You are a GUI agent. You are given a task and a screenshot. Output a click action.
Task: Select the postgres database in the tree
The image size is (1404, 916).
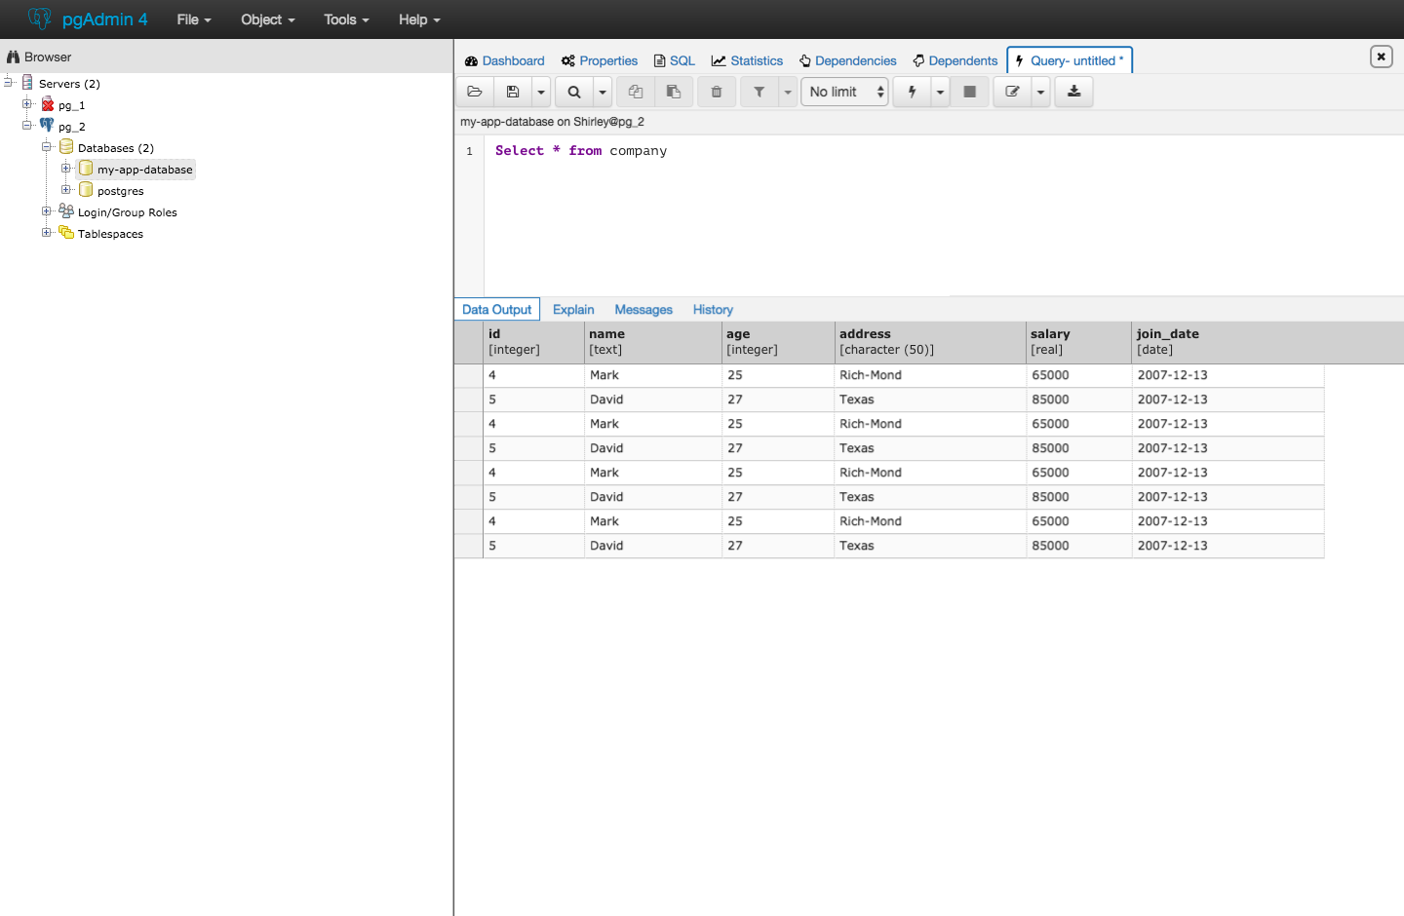tap(120, 191)
